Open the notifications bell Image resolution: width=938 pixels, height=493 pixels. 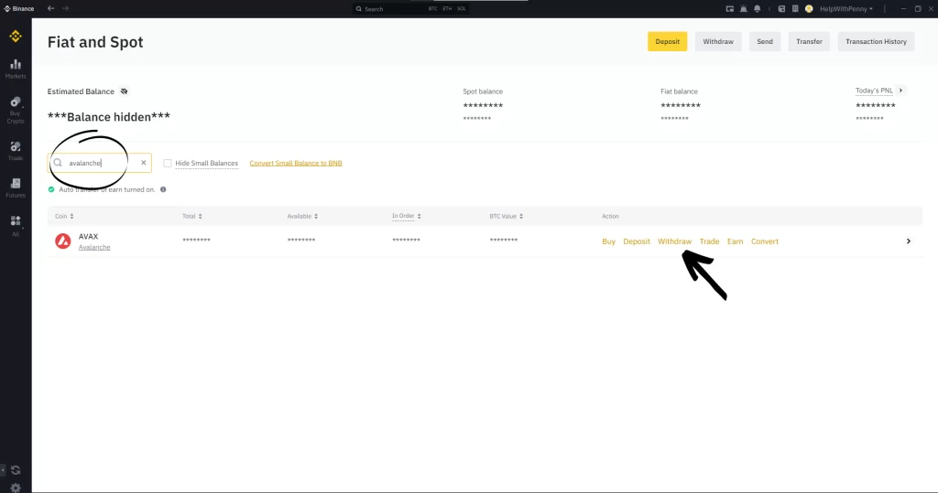click(758, 9)
